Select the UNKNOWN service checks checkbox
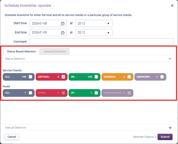 (162, 77)
